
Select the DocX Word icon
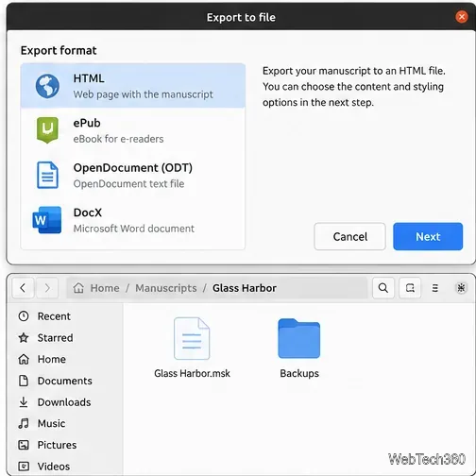tap(47, 220)
